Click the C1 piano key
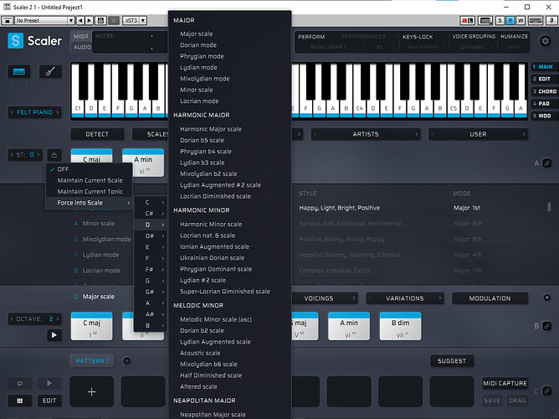 pos(77,108)
